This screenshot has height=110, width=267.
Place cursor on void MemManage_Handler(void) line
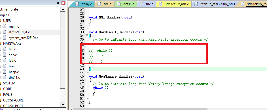(116, 76)
